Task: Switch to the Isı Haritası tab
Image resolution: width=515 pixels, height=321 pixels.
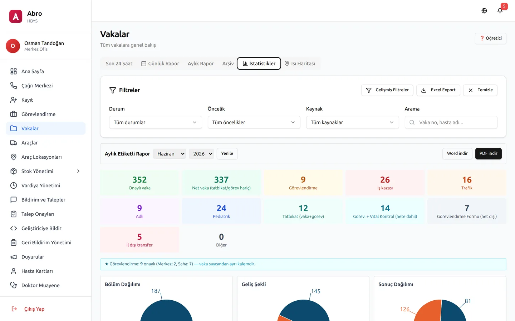Action: [300, 63]
